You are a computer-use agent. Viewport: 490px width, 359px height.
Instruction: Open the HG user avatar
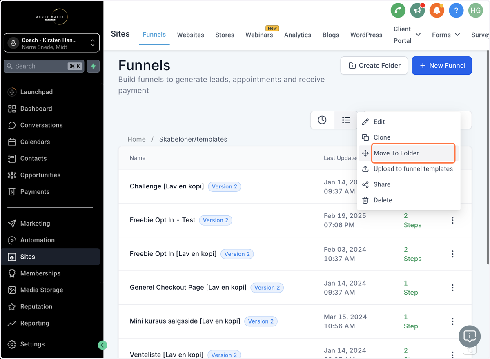click(x=476, y=11)
